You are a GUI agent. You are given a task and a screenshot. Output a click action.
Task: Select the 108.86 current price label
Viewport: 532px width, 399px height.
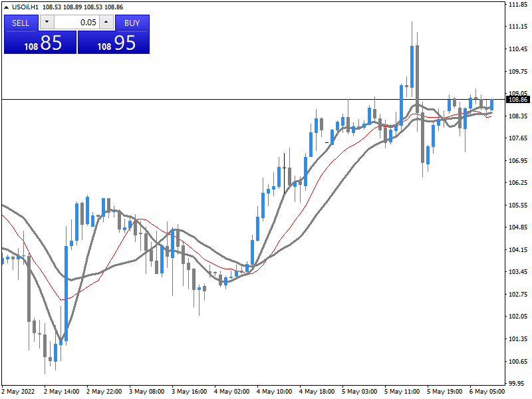(517, 100)
